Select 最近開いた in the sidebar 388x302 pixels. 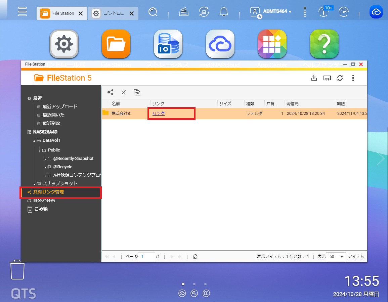53,115
